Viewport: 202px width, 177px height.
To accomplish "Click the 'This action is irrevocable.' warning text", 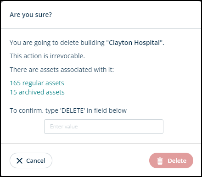I will pos(47,56).
